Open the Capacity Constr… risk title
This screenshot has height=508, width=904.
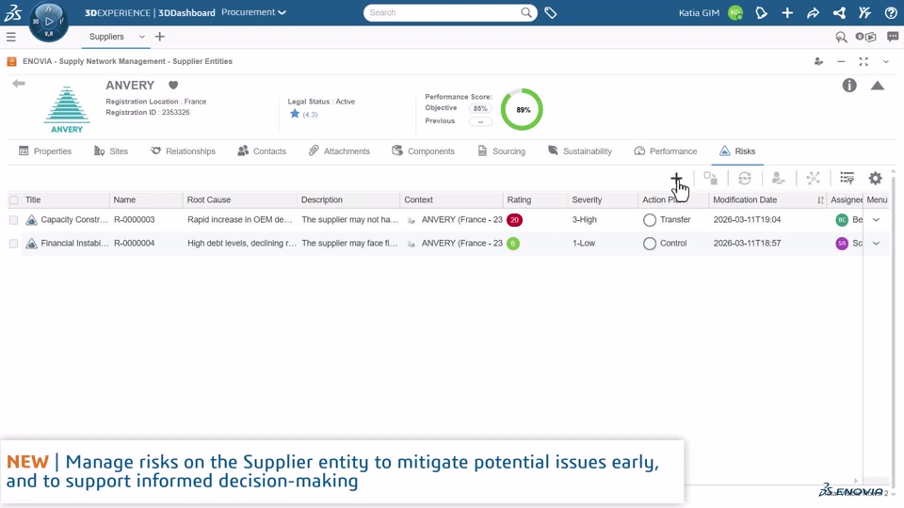74,219
